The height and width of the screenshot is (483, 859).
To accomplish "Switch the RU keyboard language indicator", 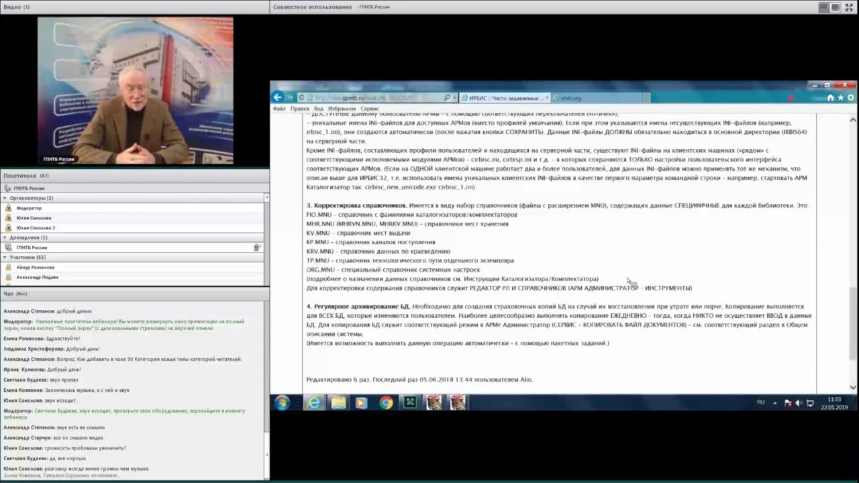I will (x=760, y=402).
